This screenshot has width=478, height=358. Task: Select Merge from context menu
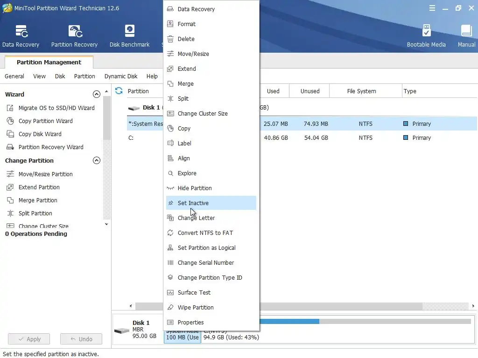click(211, 84)
